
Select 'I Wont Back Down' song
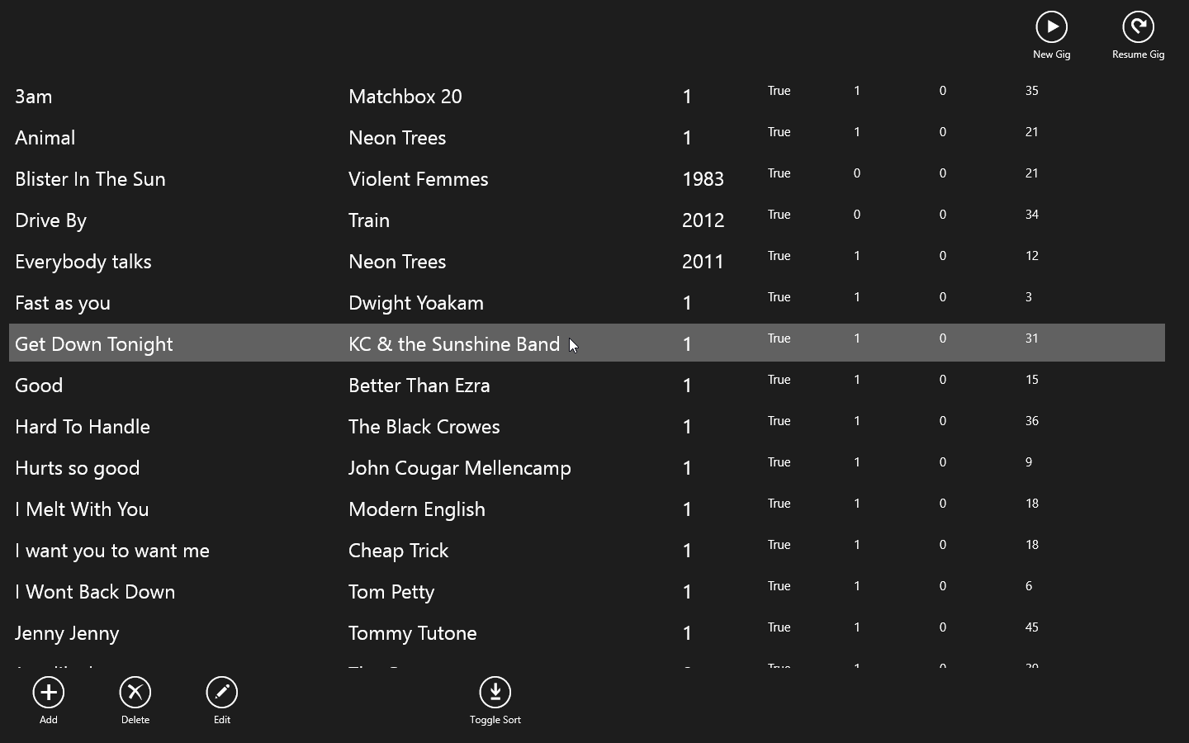coord(95,592)
